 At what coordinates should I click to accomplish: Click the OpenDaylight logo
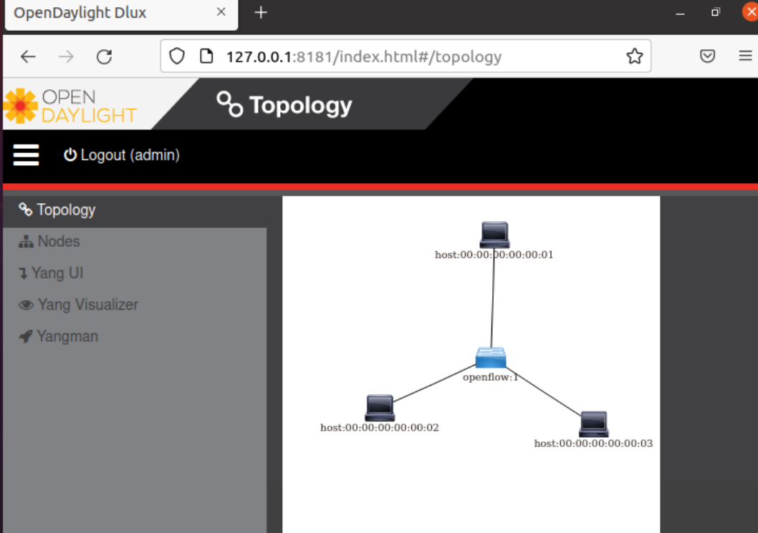[71, 106]
